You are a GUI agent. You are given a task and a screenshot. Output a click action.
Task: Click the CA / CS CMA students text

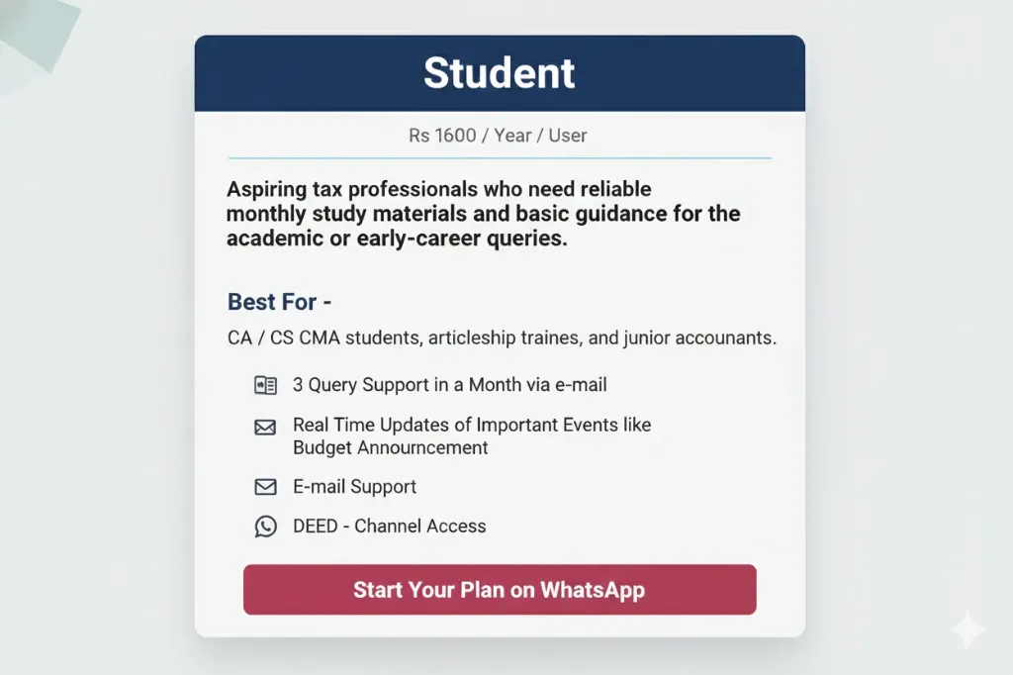point(502,337)
